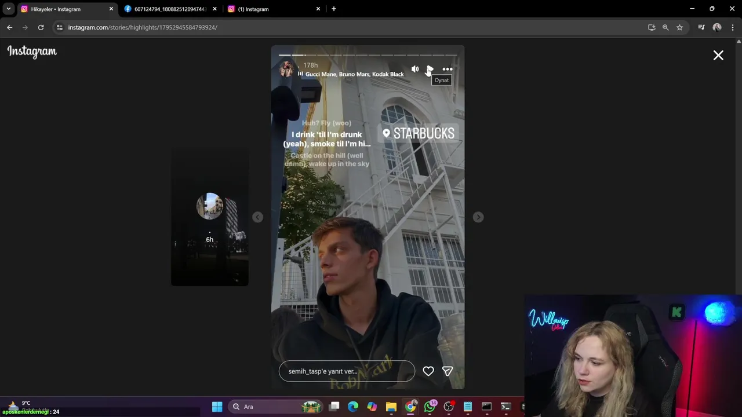
Task: Open the browser zoom magnifier icon
Action: coord(665,27)
